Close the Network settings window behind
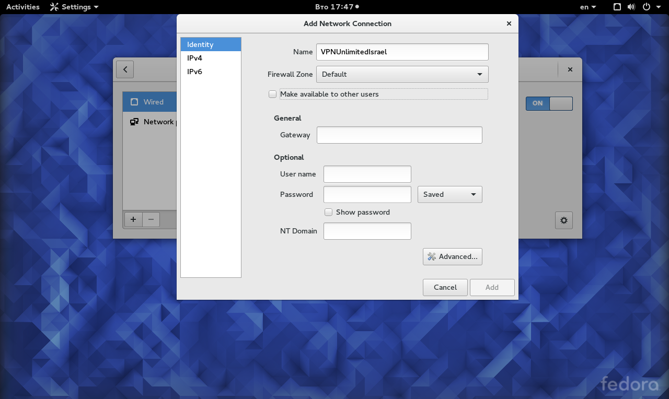The width and height of the screenshot is (669, 399). [570, 69]
